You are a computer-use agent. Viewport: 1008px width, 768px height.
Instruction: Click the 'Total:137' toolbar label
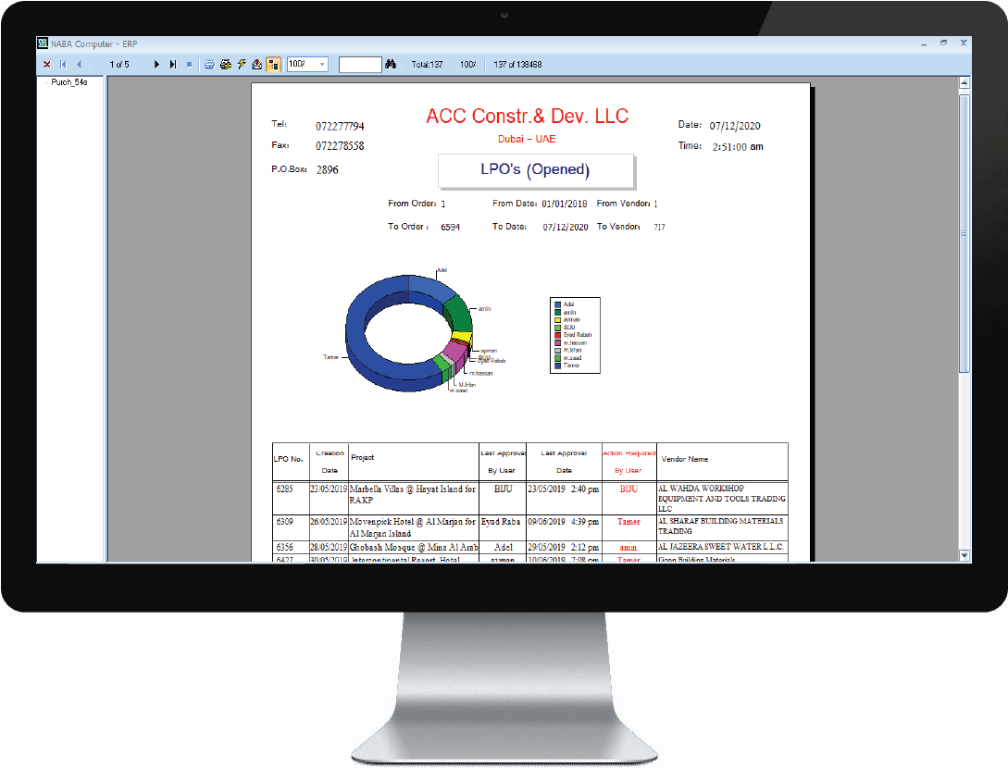coord(427,64)
